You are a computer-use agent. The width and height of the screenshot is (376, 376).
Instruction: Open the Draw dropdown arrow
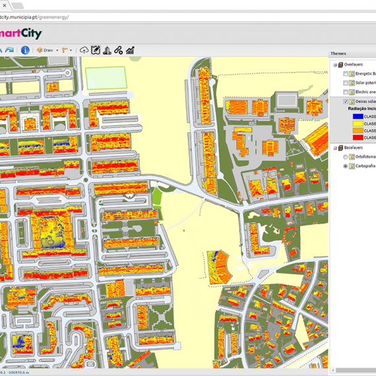[57, 50]
